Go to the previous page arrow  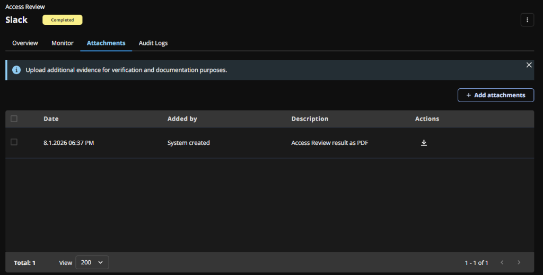click(502, 262)
